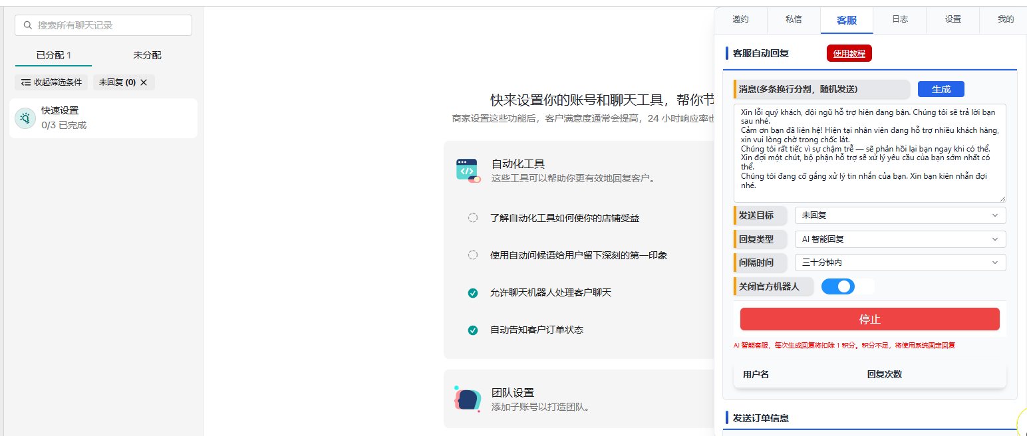The image size is (1027, 436).
Task: Open the 发送目标 dropdown
Action: tap(900, 215)
